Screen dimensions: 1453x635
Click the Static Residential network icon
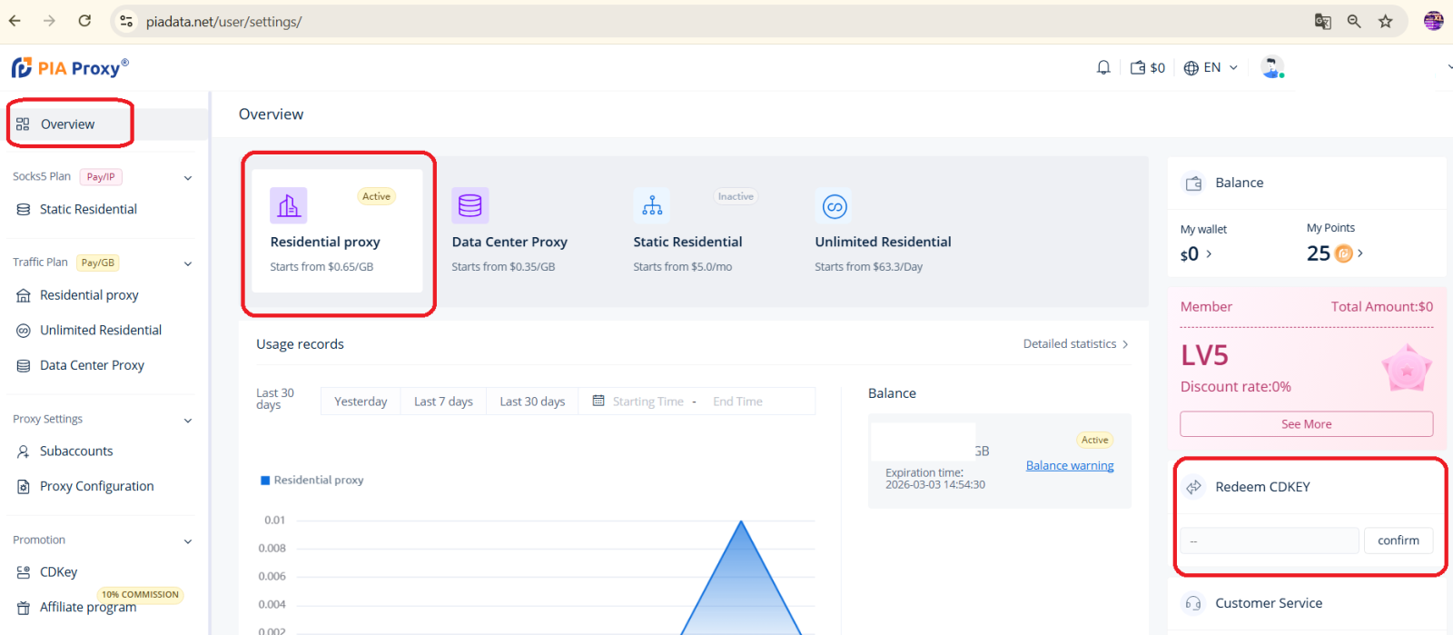click(x=652, y=206)
